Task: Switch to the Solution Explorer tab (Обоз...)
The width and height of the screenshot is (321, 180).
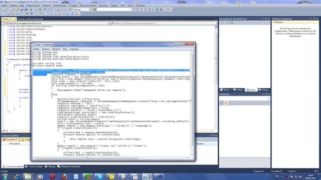Action: pyautogui.click(x=239, y=90)
